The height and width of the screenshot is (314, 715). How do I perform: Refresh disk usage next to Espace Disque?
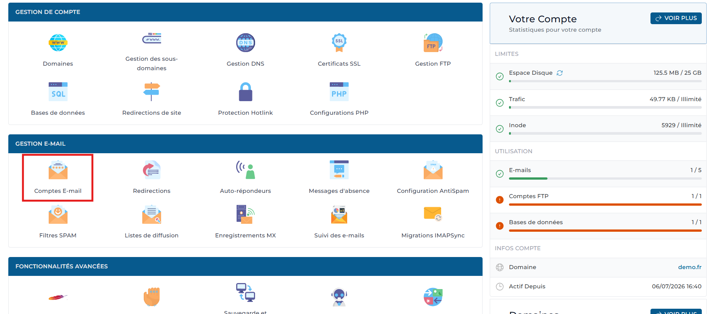tap(560, 73)
